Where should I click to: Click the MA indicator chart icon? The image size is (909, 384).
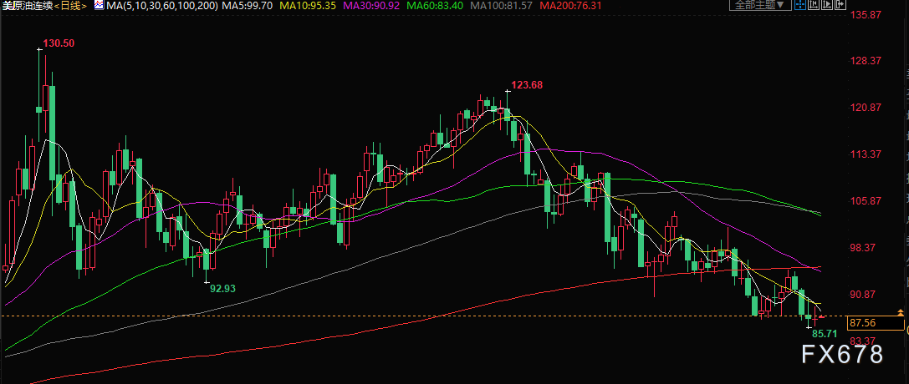(99, 6)
